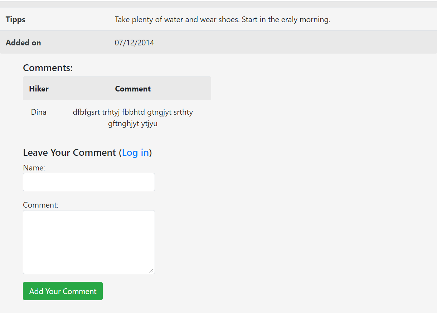Image resolution: width=437 pixels, height=313 pixels.
Task: Click comment line starting with dfbfgsrt
Action: (x=133, y=112)
